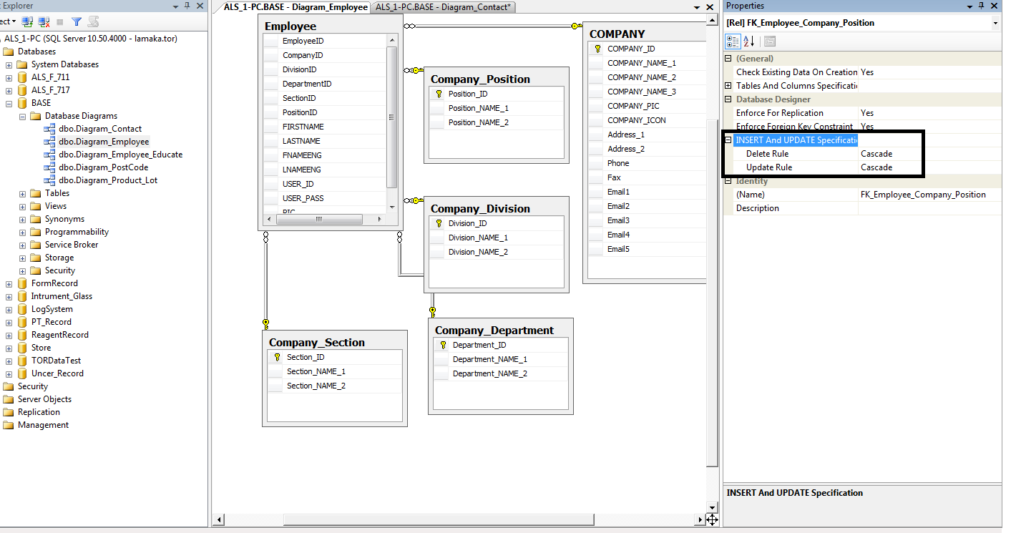Viewport: 1016px width, 533px height.
Task: Select the Uncer_Record database
Action: click(57, 373)
